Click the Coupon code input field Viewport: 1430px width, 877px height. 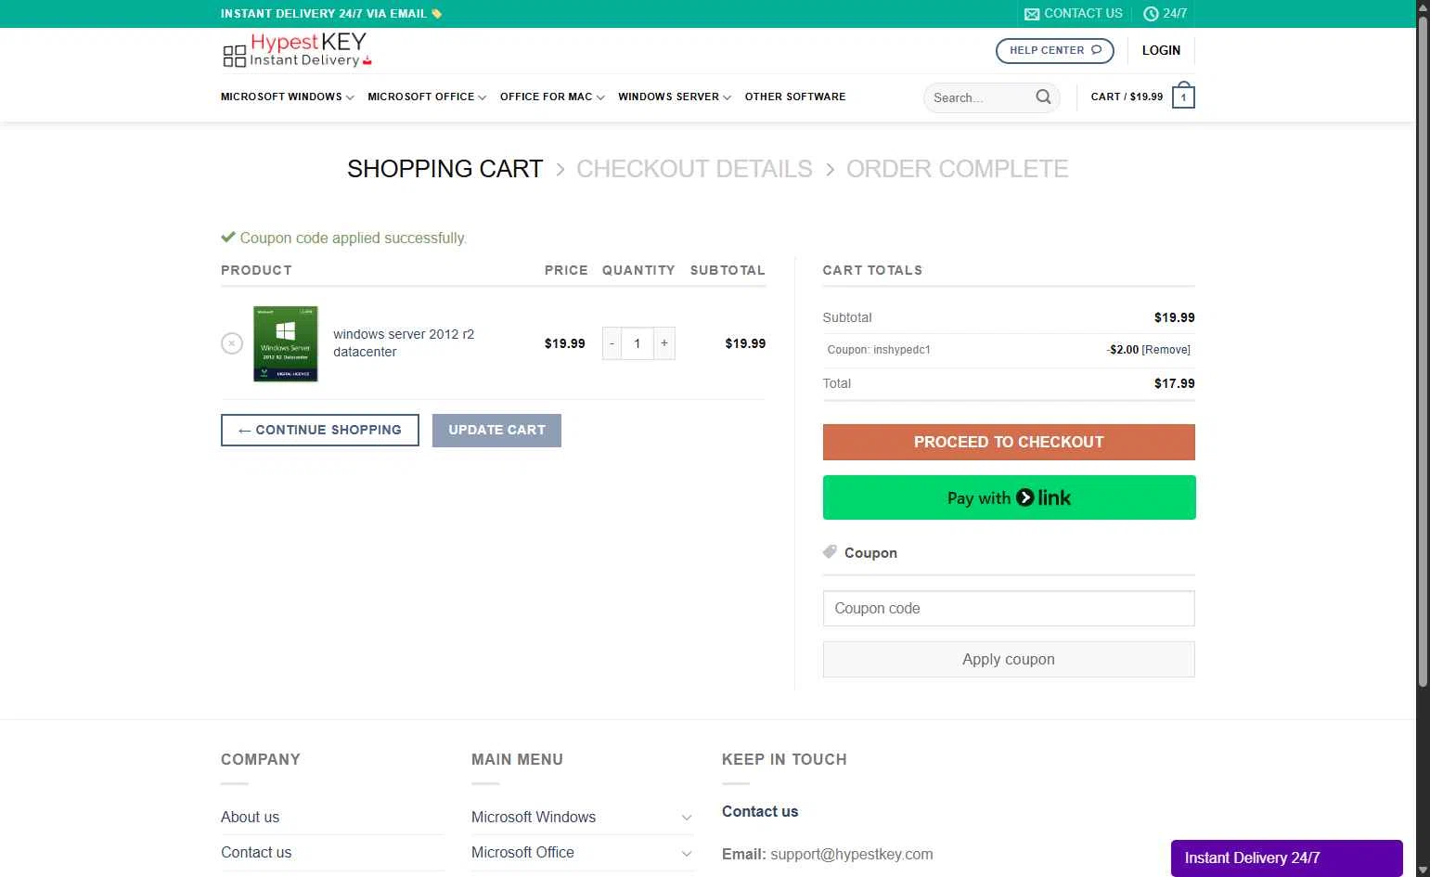click(x=1009, y=609)
